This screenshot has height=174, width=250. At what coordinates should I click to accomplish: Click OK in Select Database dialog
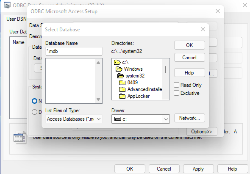click(x=189, y=45)
